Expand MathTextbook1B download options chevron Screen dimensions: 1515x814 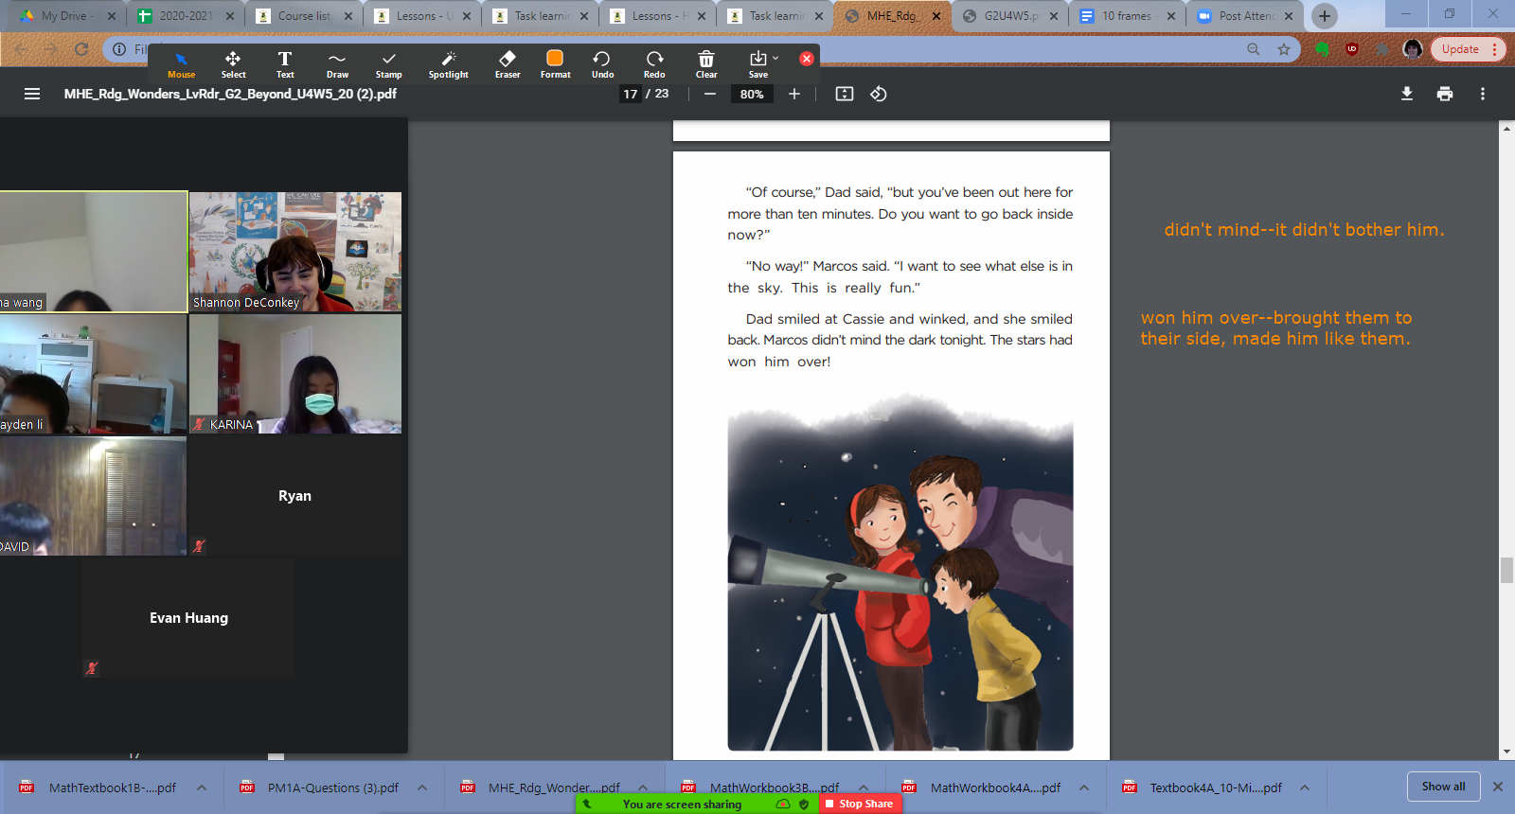[x=202, y=787]
